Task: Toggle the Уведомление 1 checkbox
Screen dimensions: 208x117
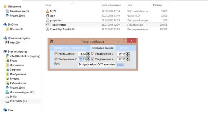Action: 56,54
